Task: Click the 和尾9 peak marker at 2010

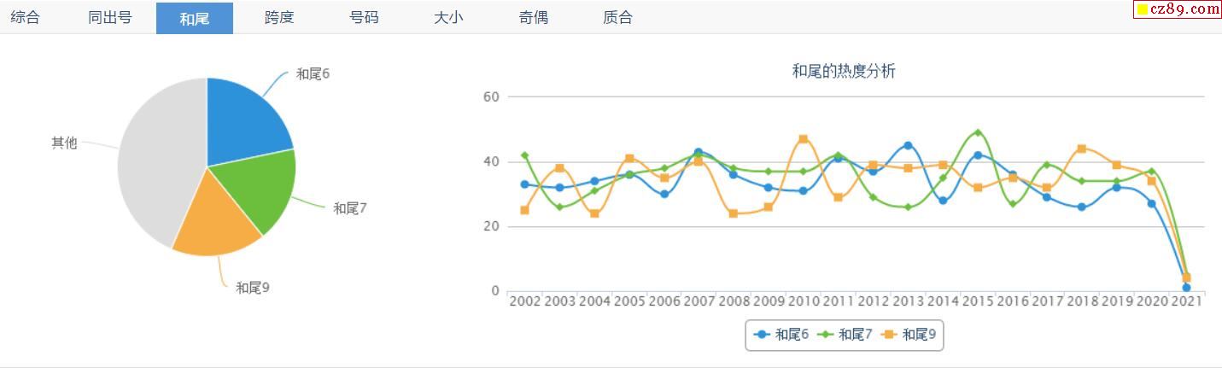Action: point(803,138)
